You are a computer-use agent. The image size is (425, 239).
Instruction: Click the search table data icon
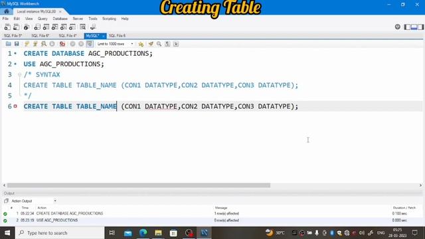pos(82,27)
